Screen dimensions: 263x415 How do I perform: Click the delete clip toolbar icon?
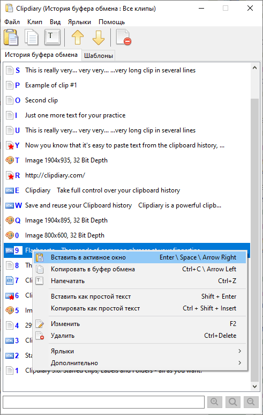click(124, 38)
